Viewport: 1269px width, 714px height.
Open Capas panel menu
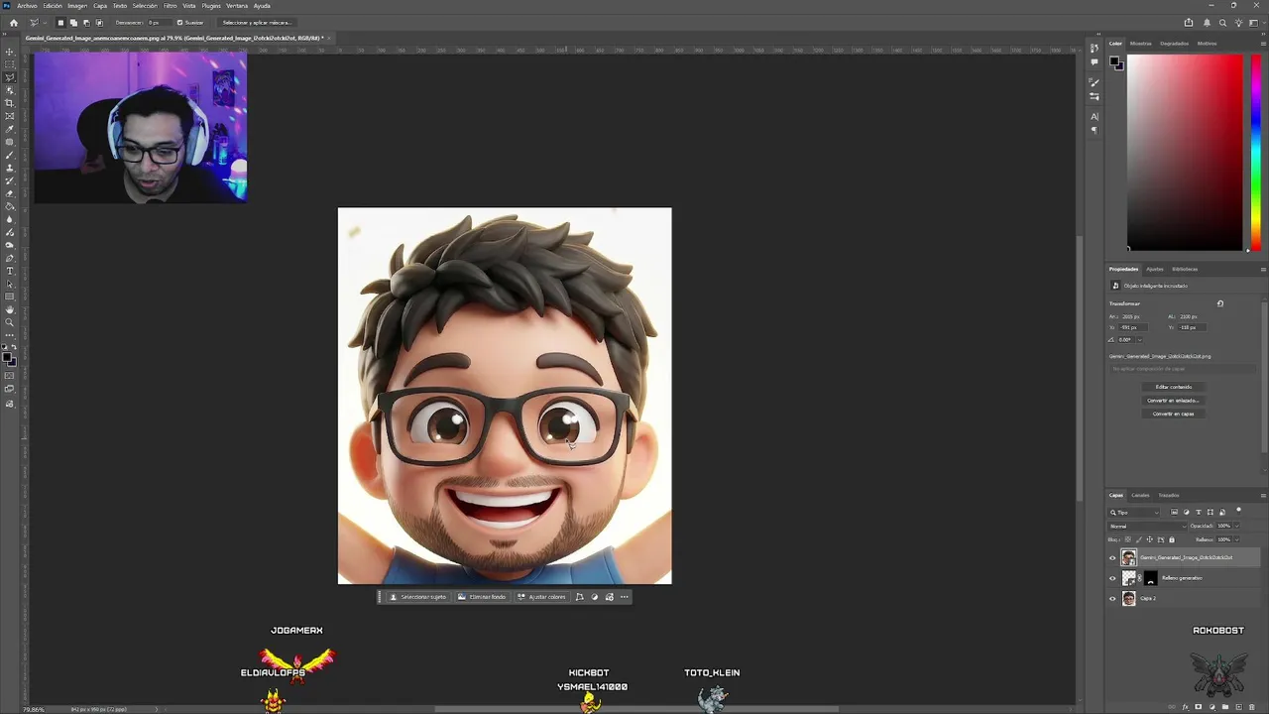tap(1263, 495)
